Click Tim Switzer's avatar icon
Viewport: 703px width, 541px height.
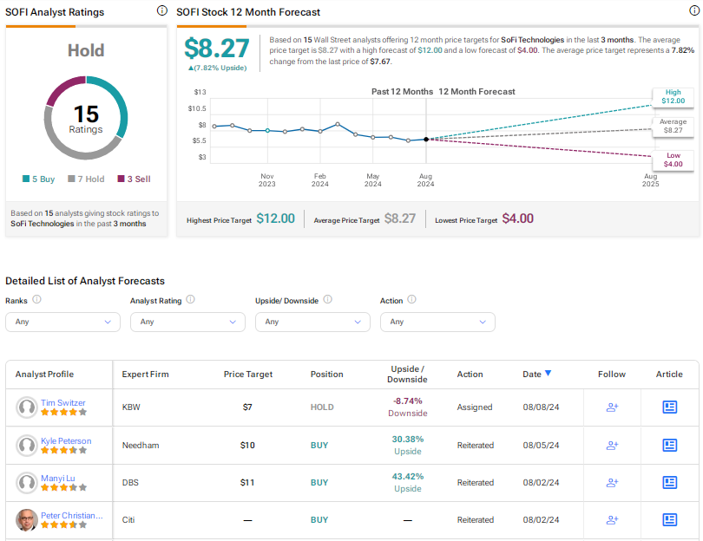(x=26, y=407)
